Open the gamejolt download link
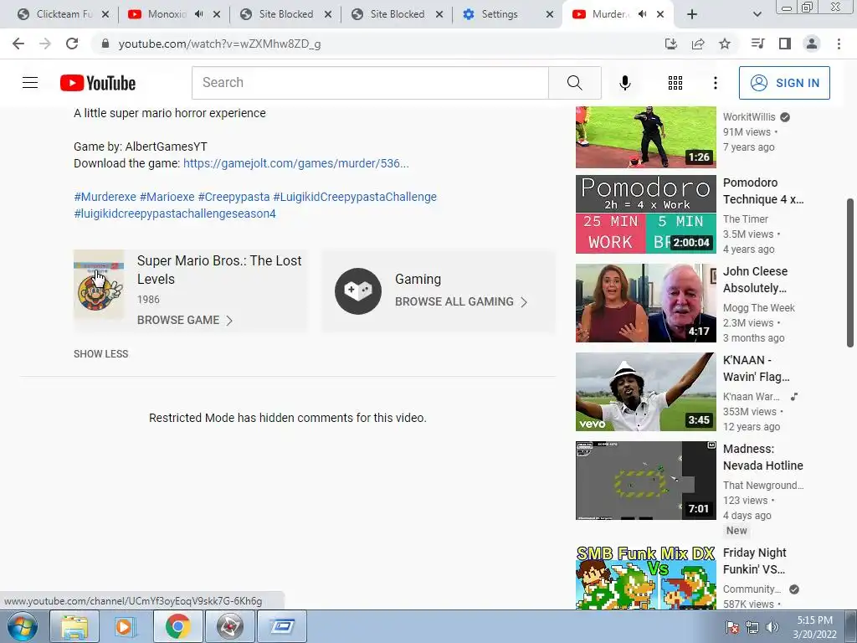The width and height of the screenshot is (857, 643). click(x=295, y=163)
